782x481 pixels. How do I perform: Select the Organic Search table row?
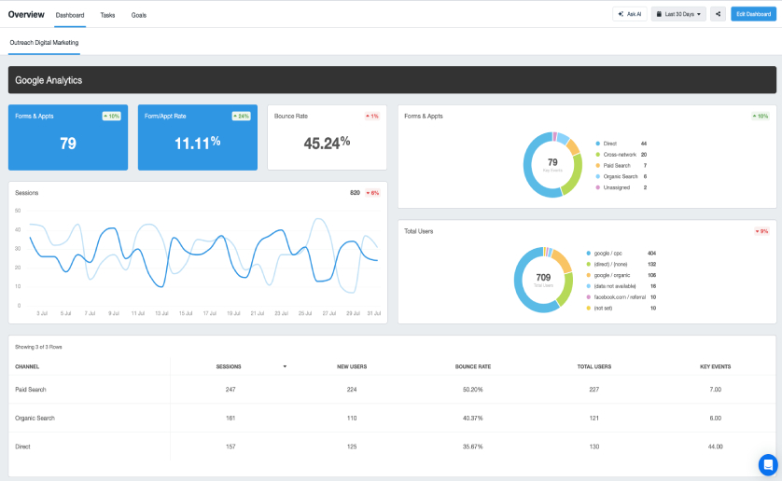point(35,418)
